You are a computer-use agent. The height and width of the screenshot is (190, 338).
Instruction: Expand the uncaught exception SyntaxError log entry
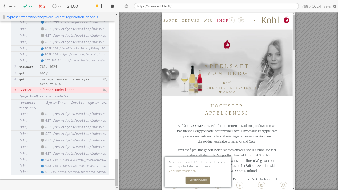click(63, 105)
